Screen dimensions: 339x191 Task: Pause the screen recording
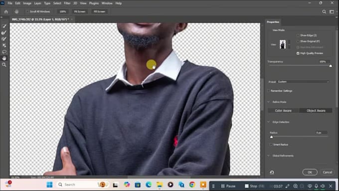[228, 186]
